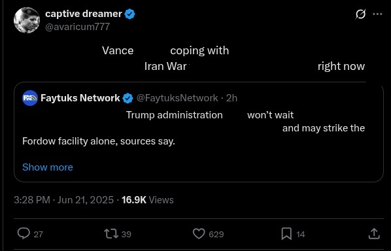Open captive dreamer display name link
The width and height of the screenshot is (391, 251).
(x=84, y=14)
